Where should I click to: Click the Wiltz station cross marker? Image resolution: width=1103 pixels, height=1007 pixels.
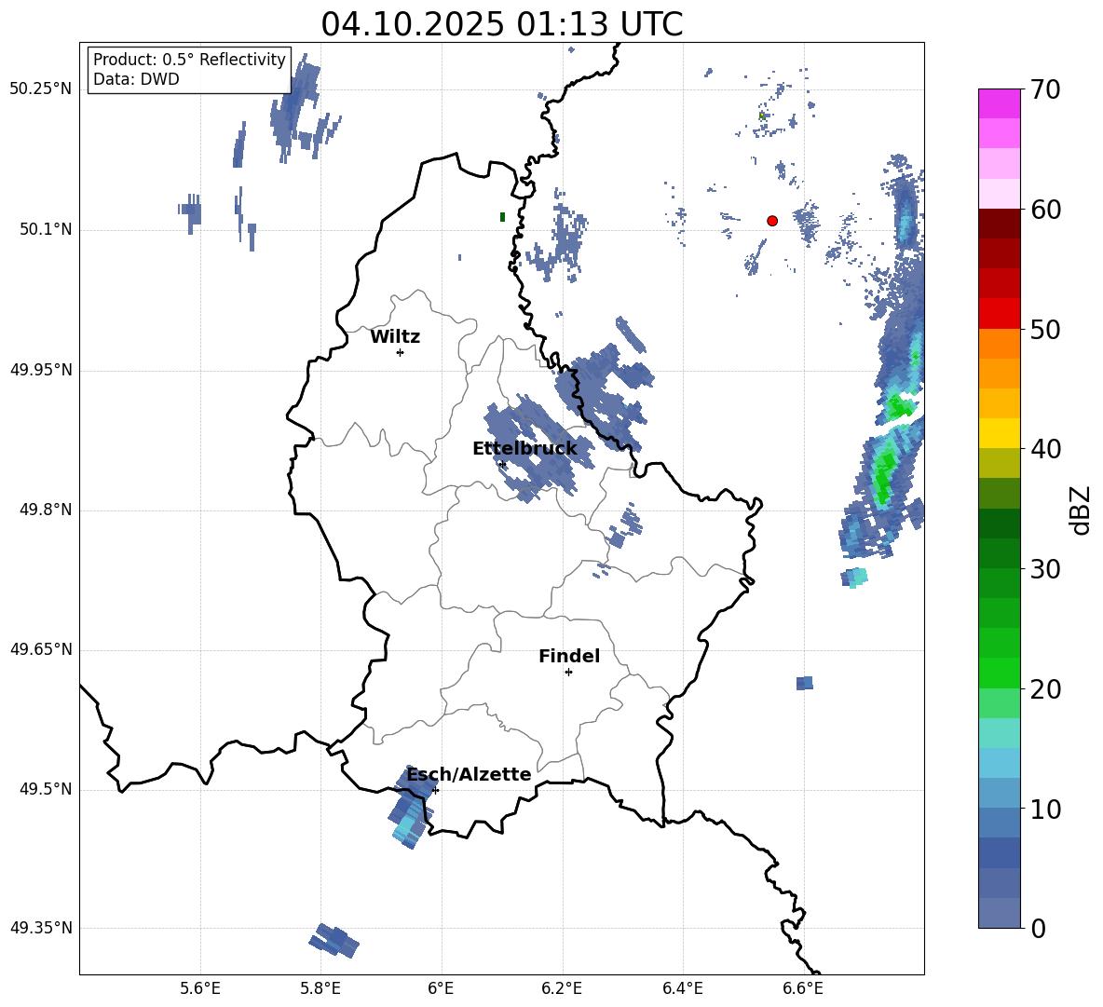pos(401,352)
